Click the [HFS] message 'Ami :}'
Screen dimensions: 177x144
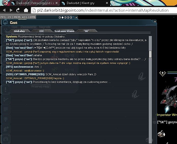tap(24, 67)
